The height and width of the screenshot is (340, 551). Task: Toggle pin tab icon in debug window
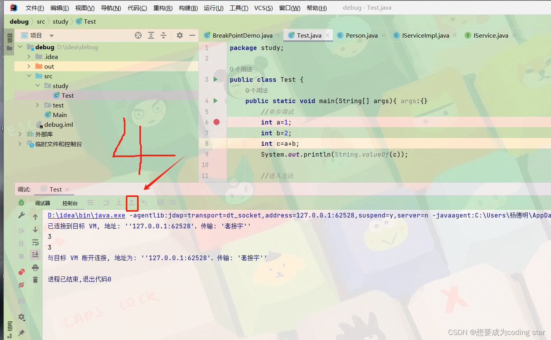pyautogui.click(x=21, y=333)
